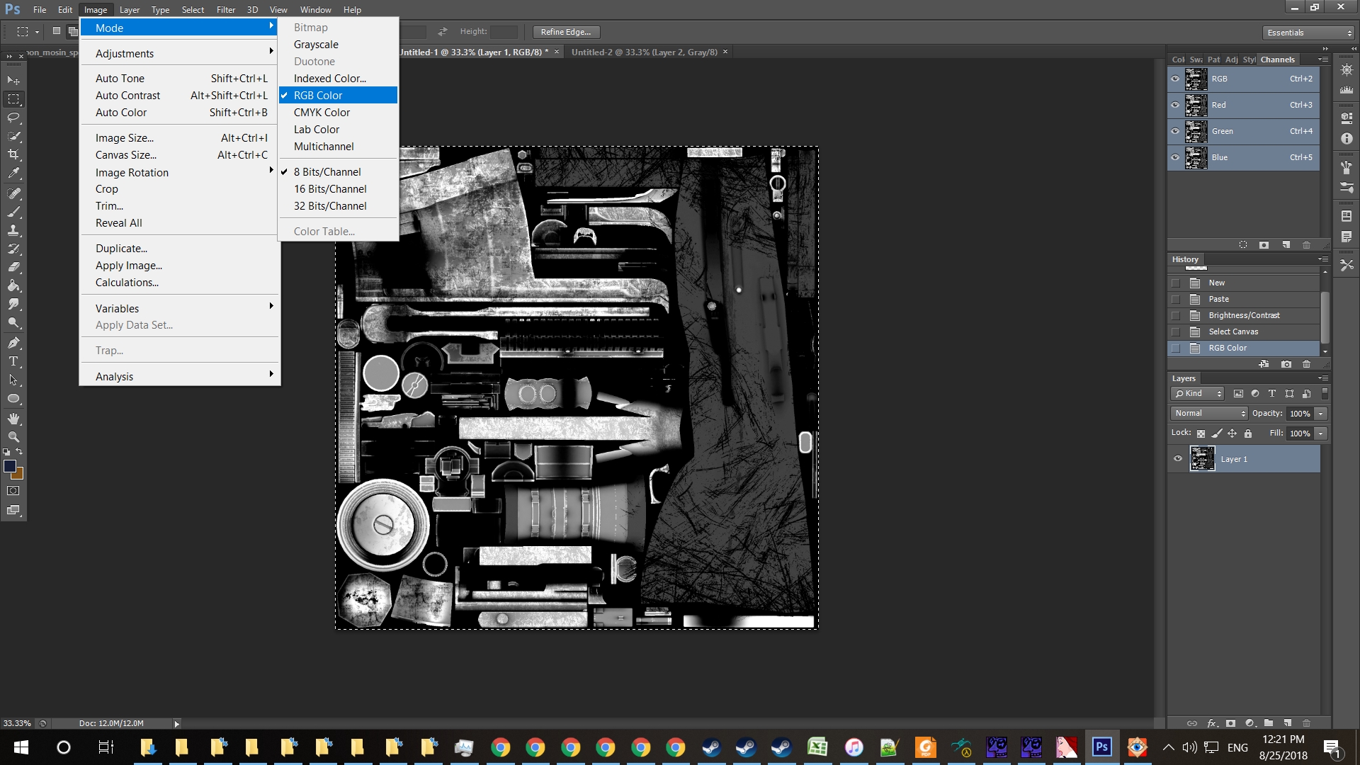Click the Refine Edge button
This screenshot has height=765, width=1360.
(x=565, y=32)
